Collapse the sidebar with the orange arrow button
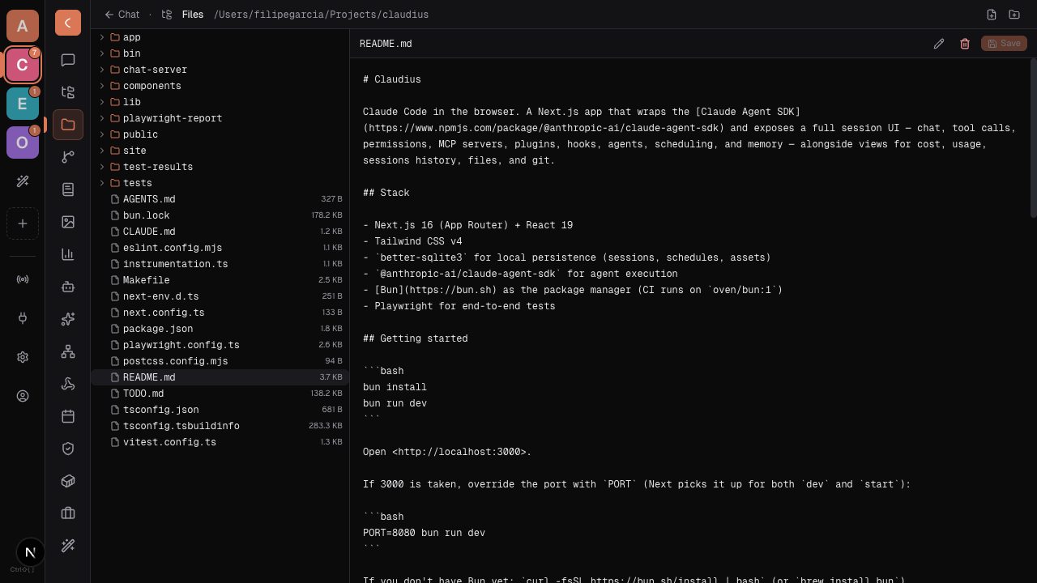 click(x=68, y=23)
